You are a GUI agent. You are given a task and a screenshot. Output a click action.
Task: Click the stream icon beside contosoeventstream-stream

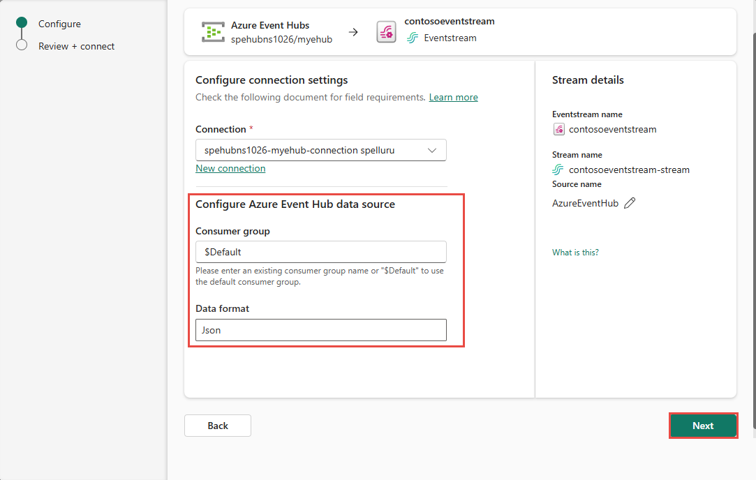(x=558, y=170)
